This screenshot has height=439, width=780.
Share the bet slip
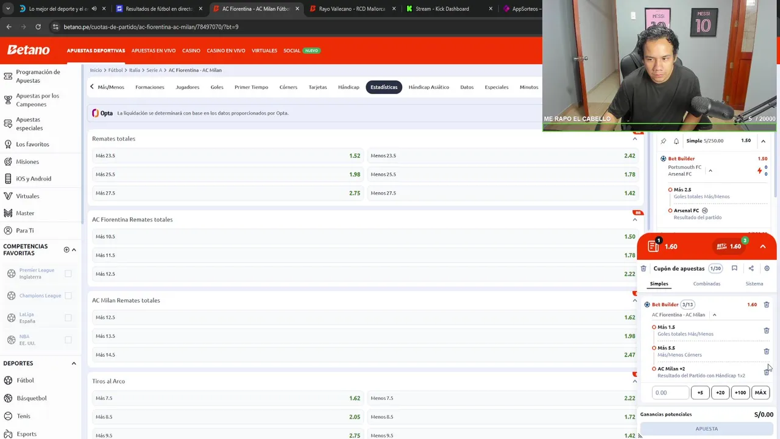751,268
